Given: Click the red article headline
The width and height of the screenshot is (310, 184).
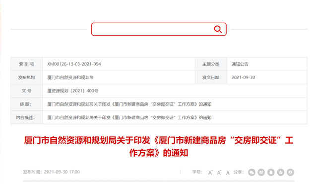Looking at the screenshot, I should 159,146.
